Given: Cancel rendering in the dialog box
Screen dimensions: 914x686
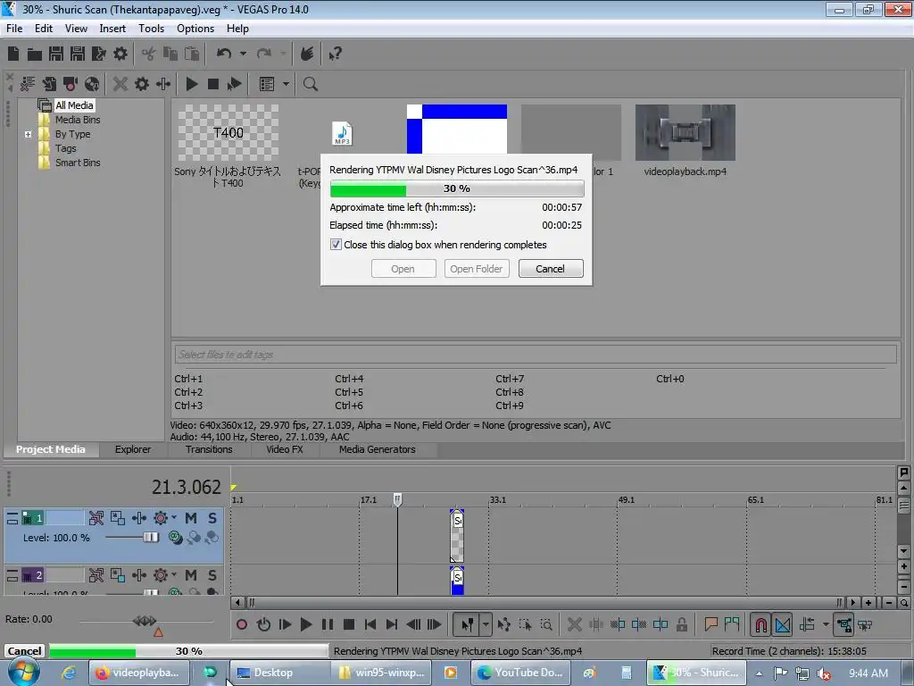Looking at the screenshot, I should tap(551, 269).
